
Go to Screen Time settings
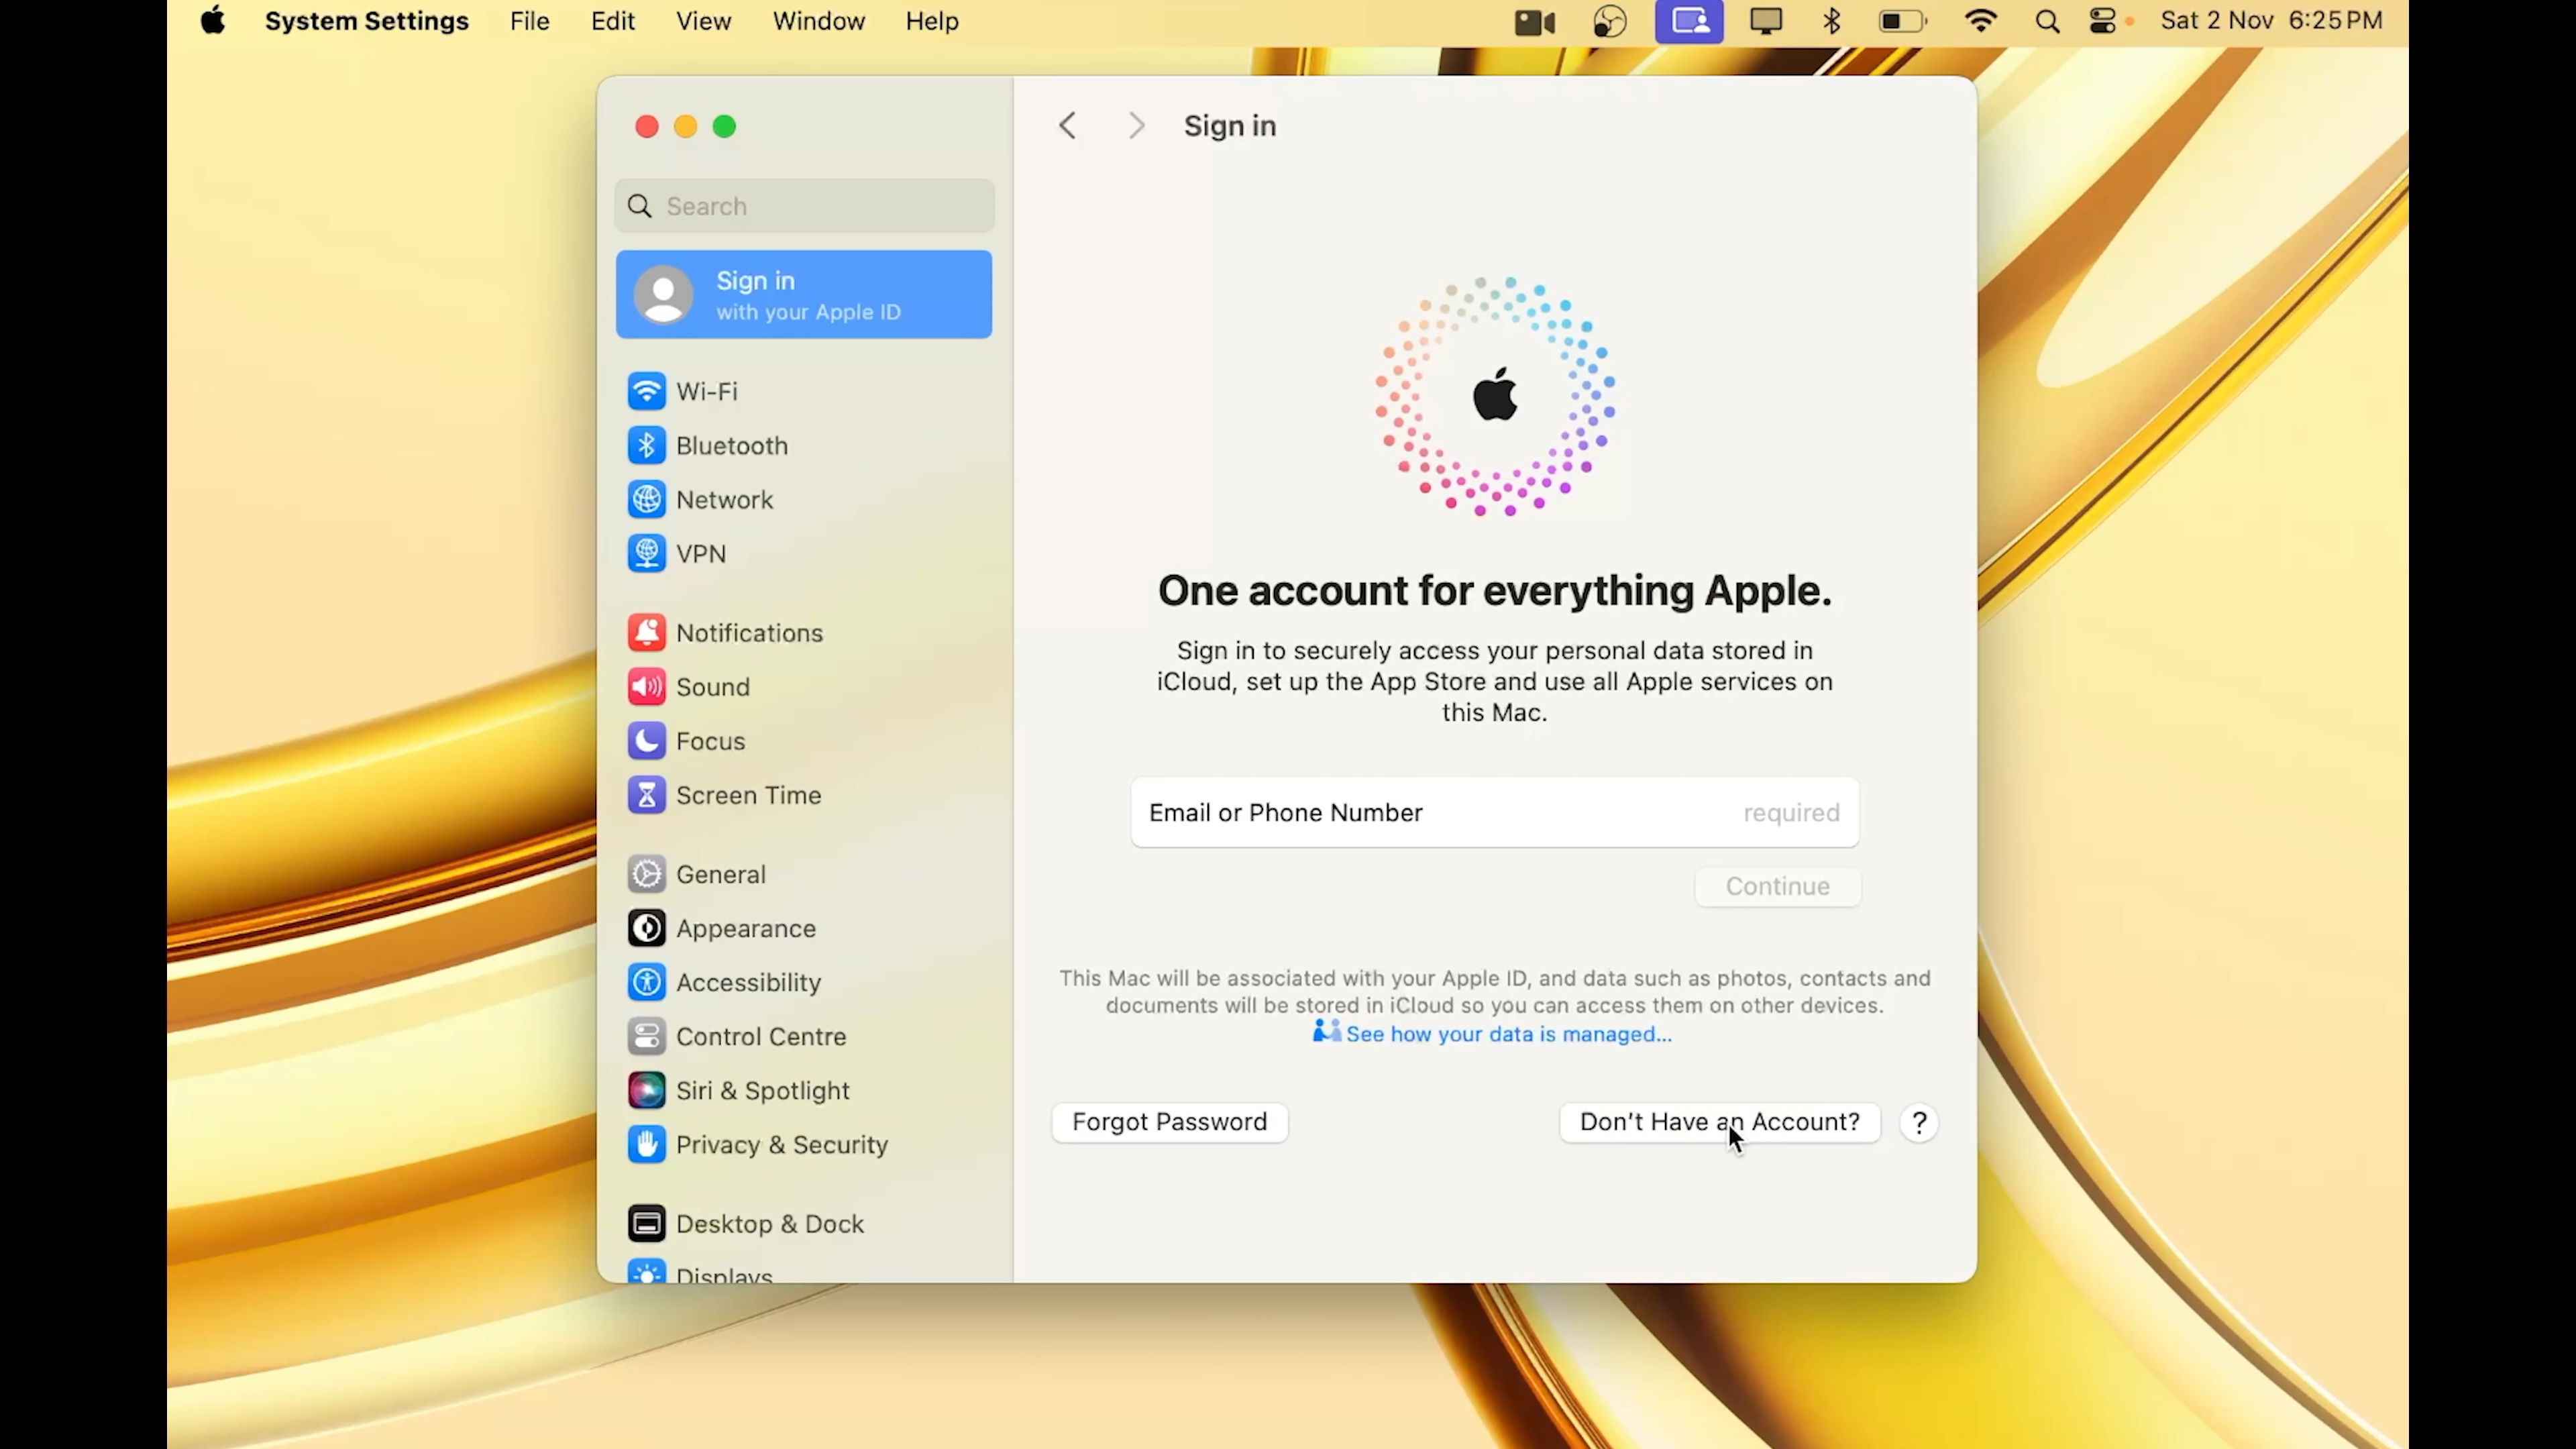pos(747,795)
